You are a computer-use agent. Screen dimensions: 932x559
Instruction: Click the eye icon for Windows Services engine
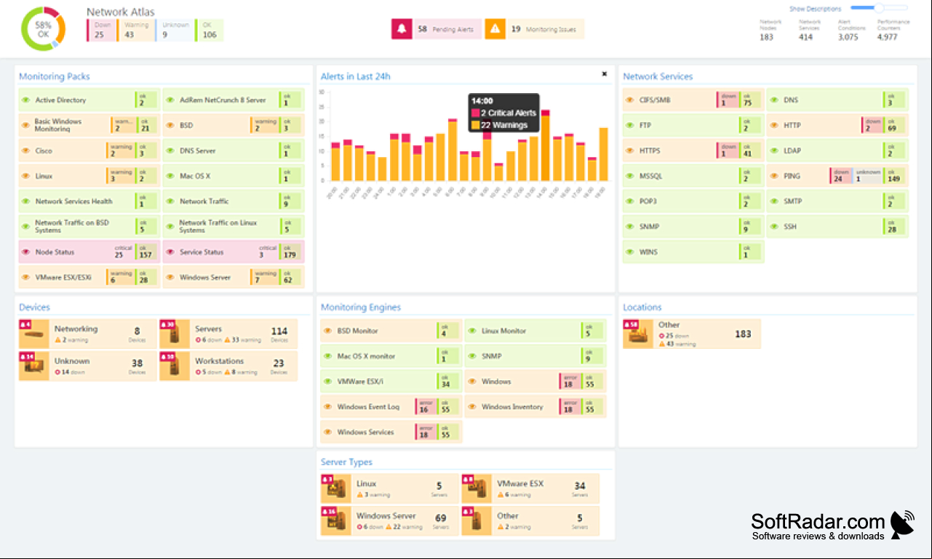point(327,433)
